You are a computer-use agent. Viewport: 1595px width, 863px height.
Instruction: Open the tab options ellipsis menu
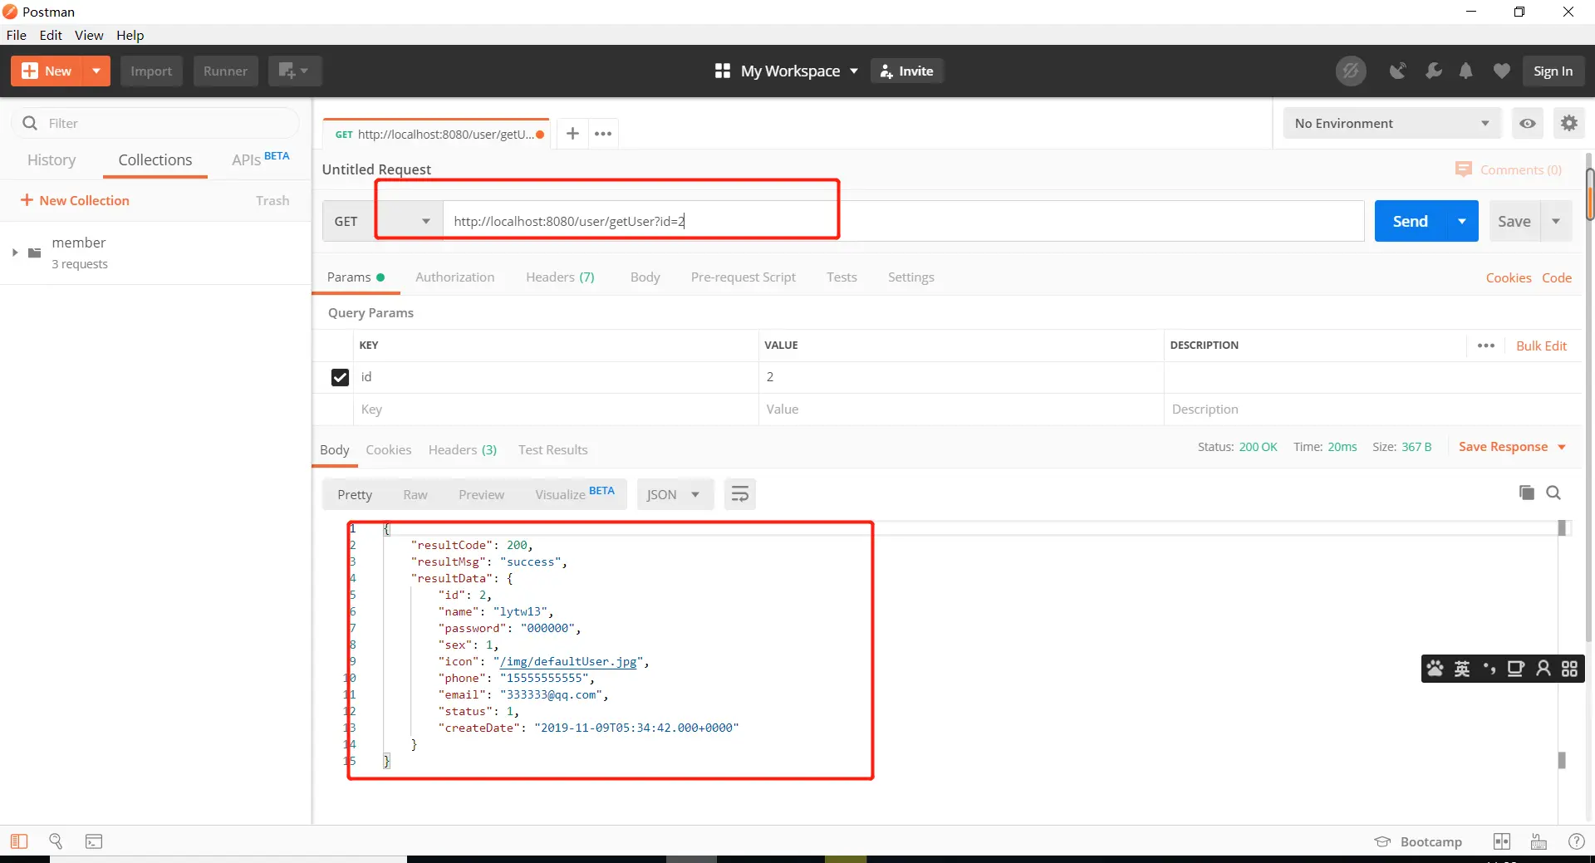click(603, 134)
